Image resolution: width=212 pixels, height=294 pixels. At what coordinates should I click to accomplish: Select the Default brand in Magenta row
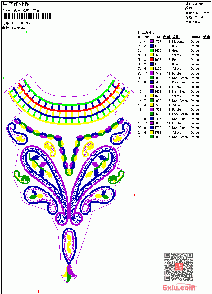point(196,42)
